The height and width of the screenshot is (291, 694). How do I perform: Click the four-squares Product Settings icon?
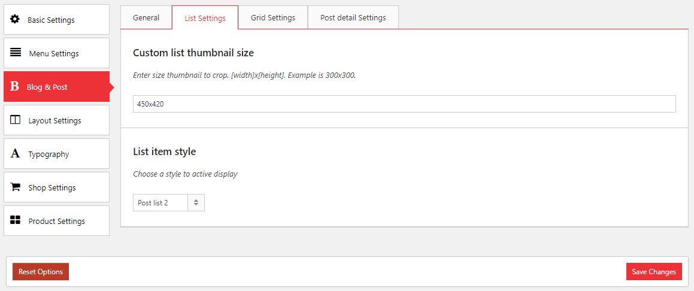pos(16,220)
